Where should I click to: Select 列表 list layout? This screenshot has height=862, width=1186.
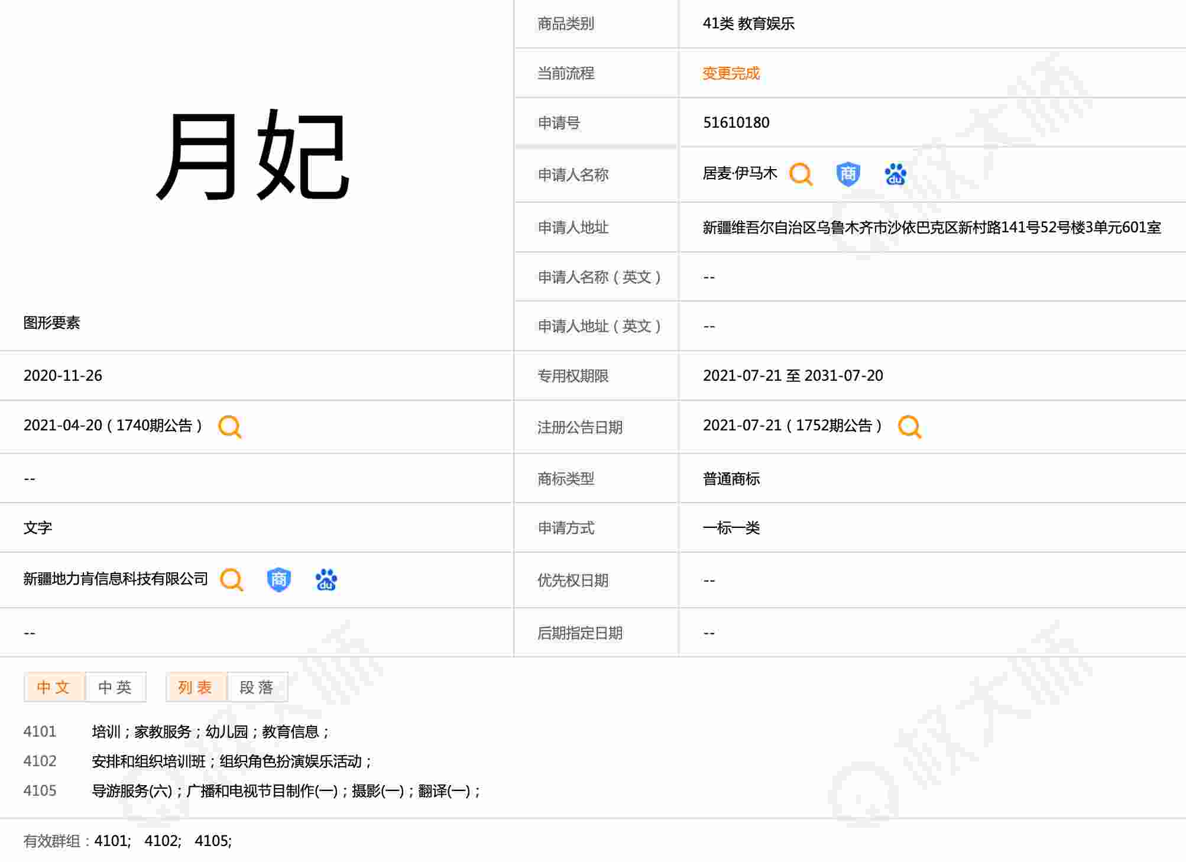point(196,687)
